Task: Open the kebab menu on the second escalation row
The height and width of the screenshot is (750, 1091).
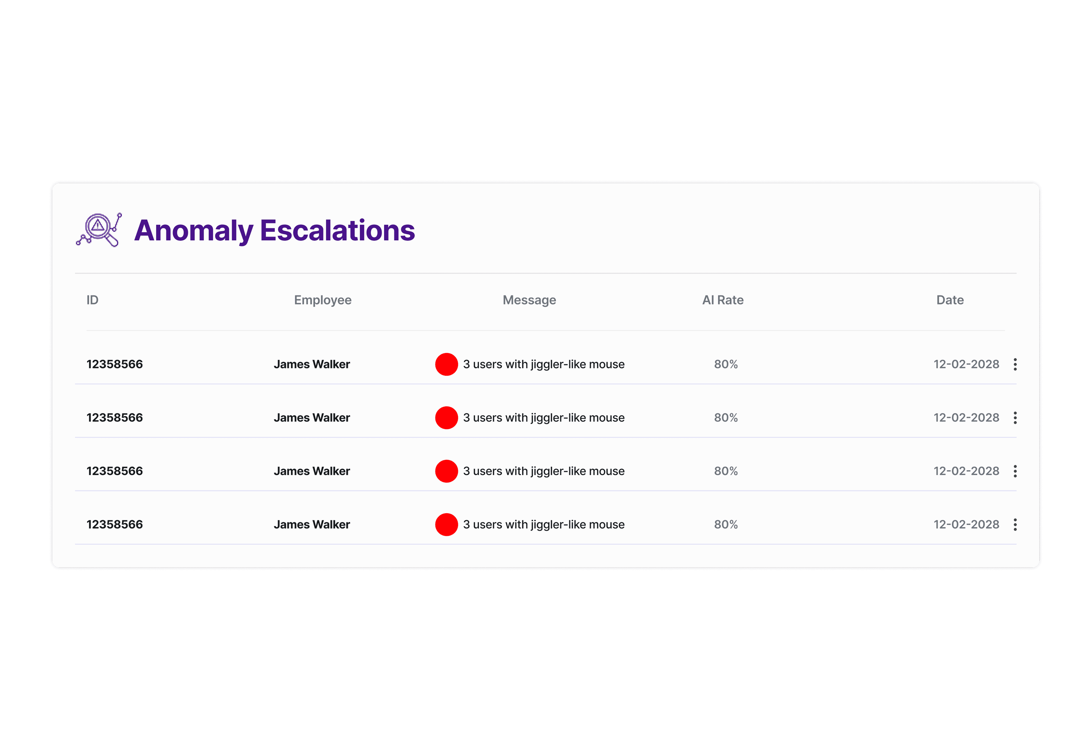Action: click(x=1016, y=418)
